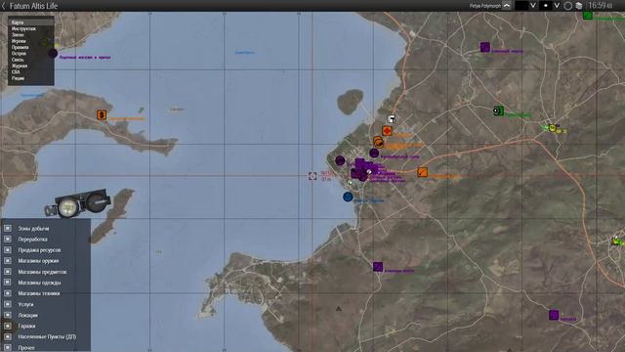The width and height of the screenshot is (625, 352).
Task: Toggle the Магазины одежды checkbox
Action: [8, 283]
